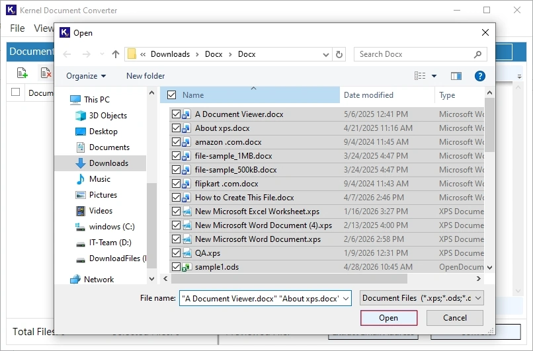Sort by the Type column header
Screen dimensions: 533x351
pyautogui.click(x=459, y=95)
